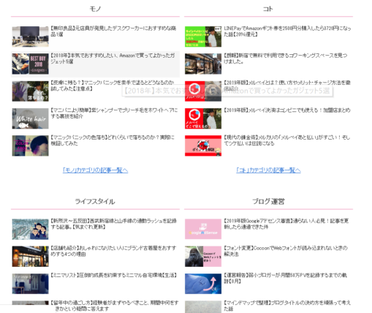The image size is (372, 313).
Task: Click the desk monitor thumbnail
Action: pos(31,37)
